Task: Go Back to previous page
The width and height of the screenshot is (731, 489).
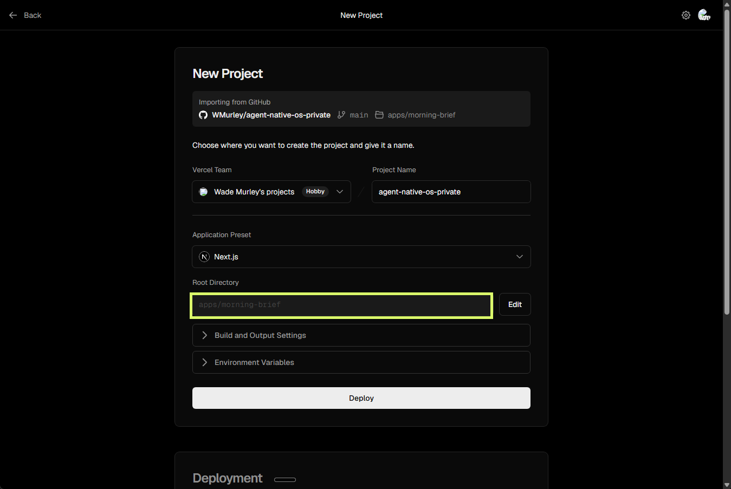Action: click(25, 15)
